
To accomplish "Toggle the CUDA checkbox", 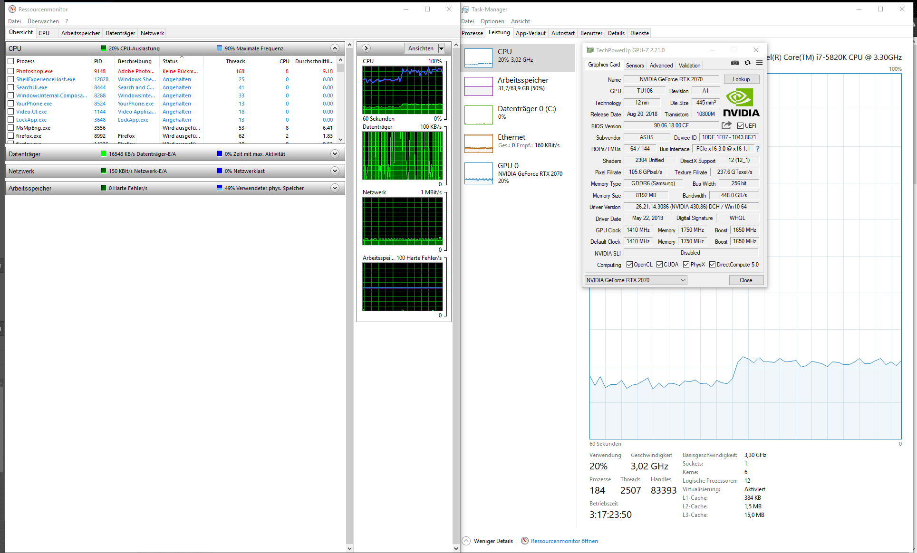I will coord(659,265).
